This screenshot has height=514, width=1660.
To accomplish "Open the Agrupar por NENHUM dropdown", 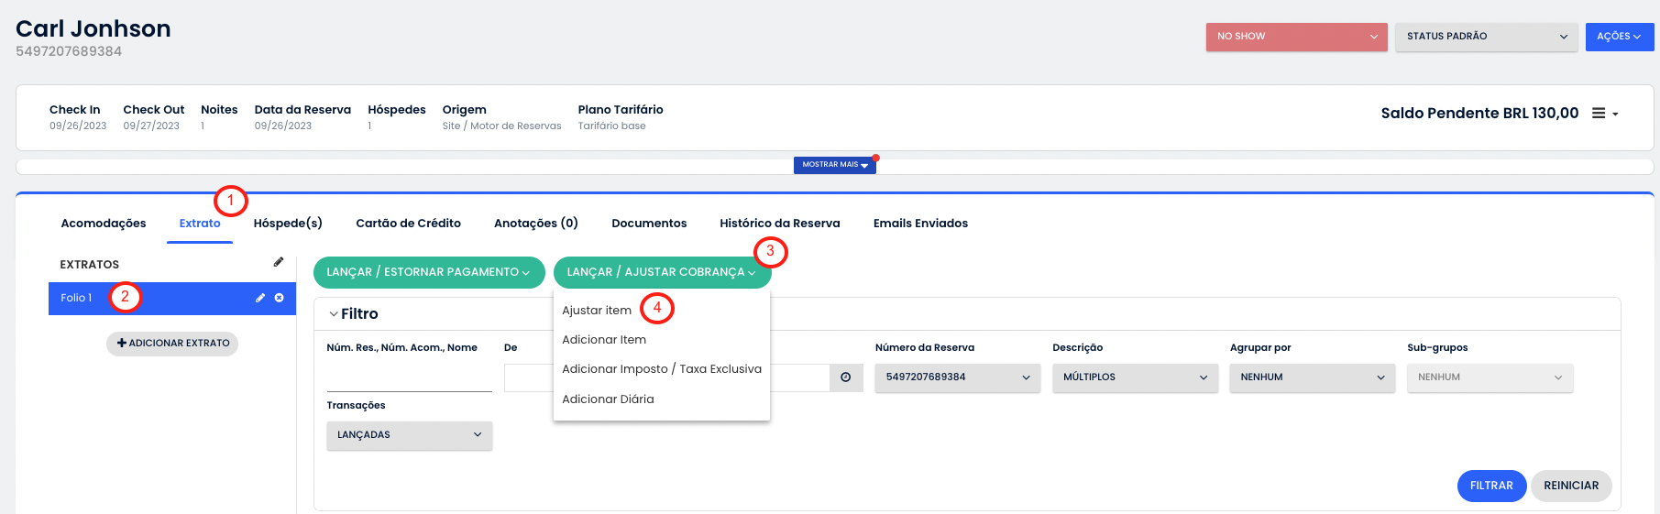I will [1312, 377].
